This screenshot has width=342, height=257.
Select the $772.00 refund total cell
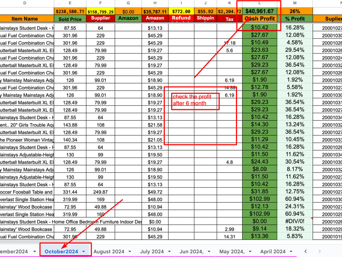pos(181,11)
